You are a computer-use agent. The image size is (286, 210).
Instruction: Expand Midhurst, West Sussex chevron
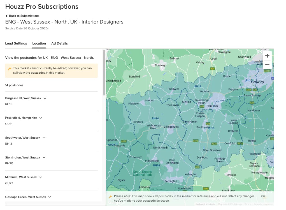[x=41, y=177]
